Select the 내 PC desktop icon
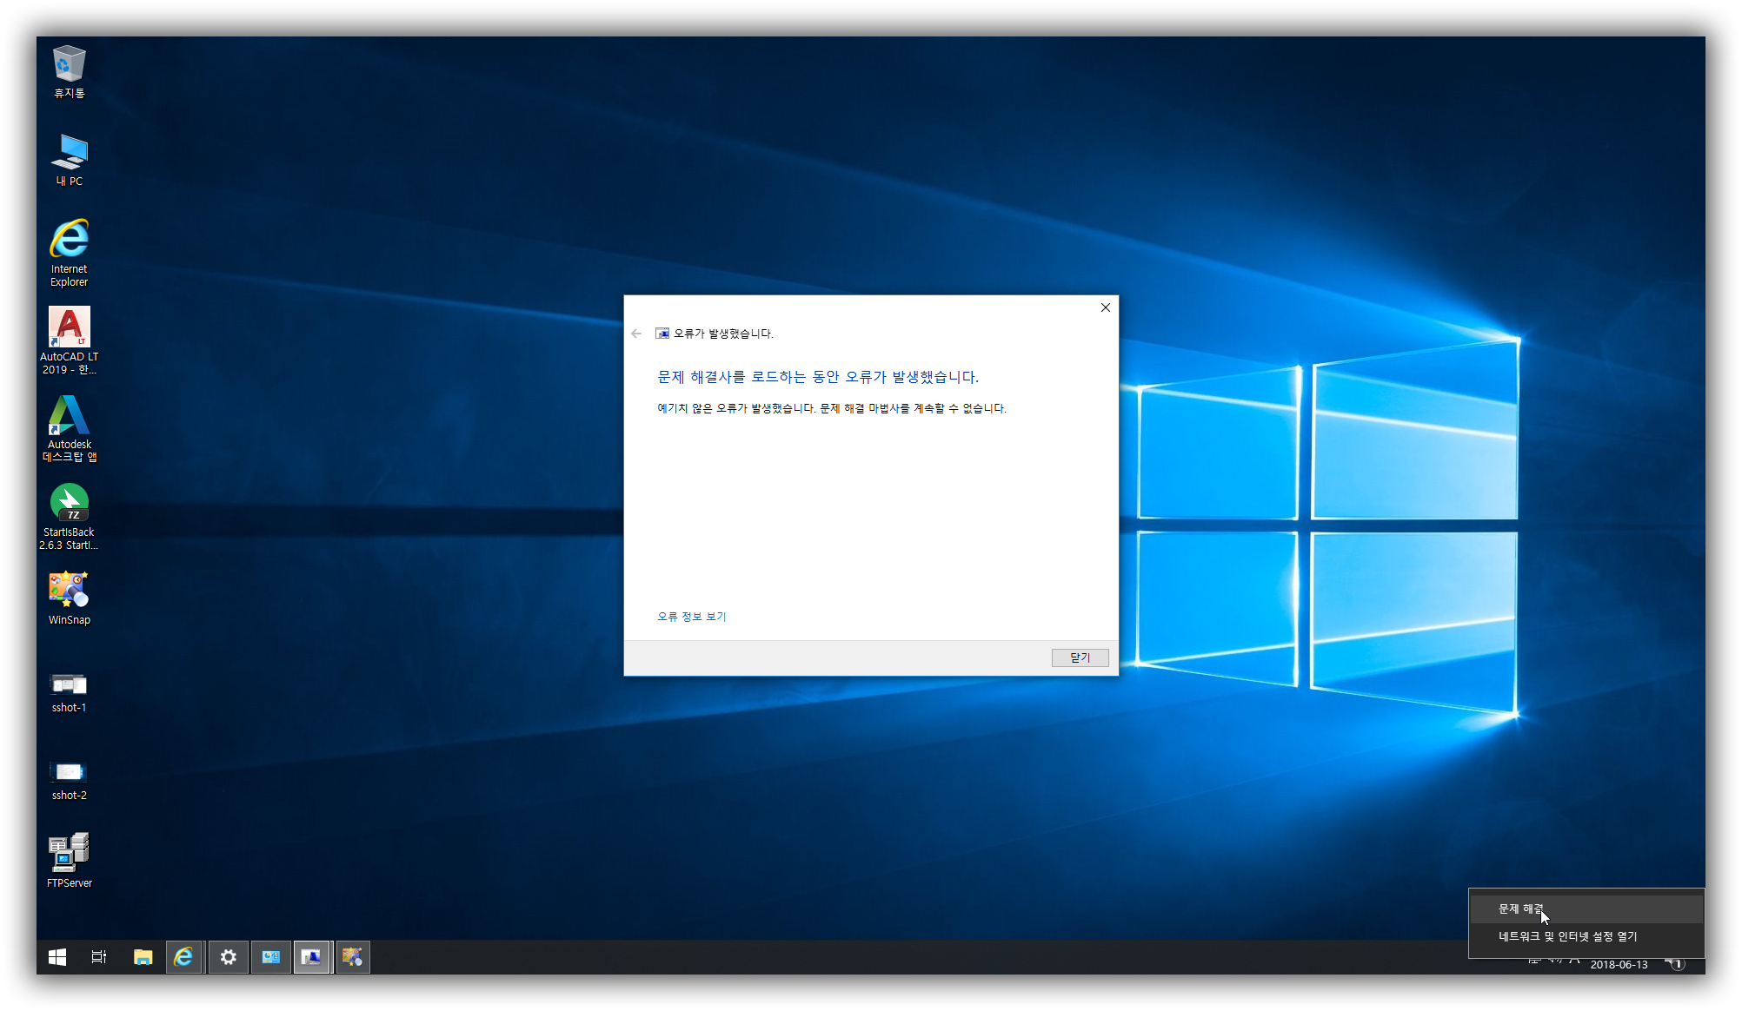Viewport: 1742px width, 1011px height. [69, 161]
